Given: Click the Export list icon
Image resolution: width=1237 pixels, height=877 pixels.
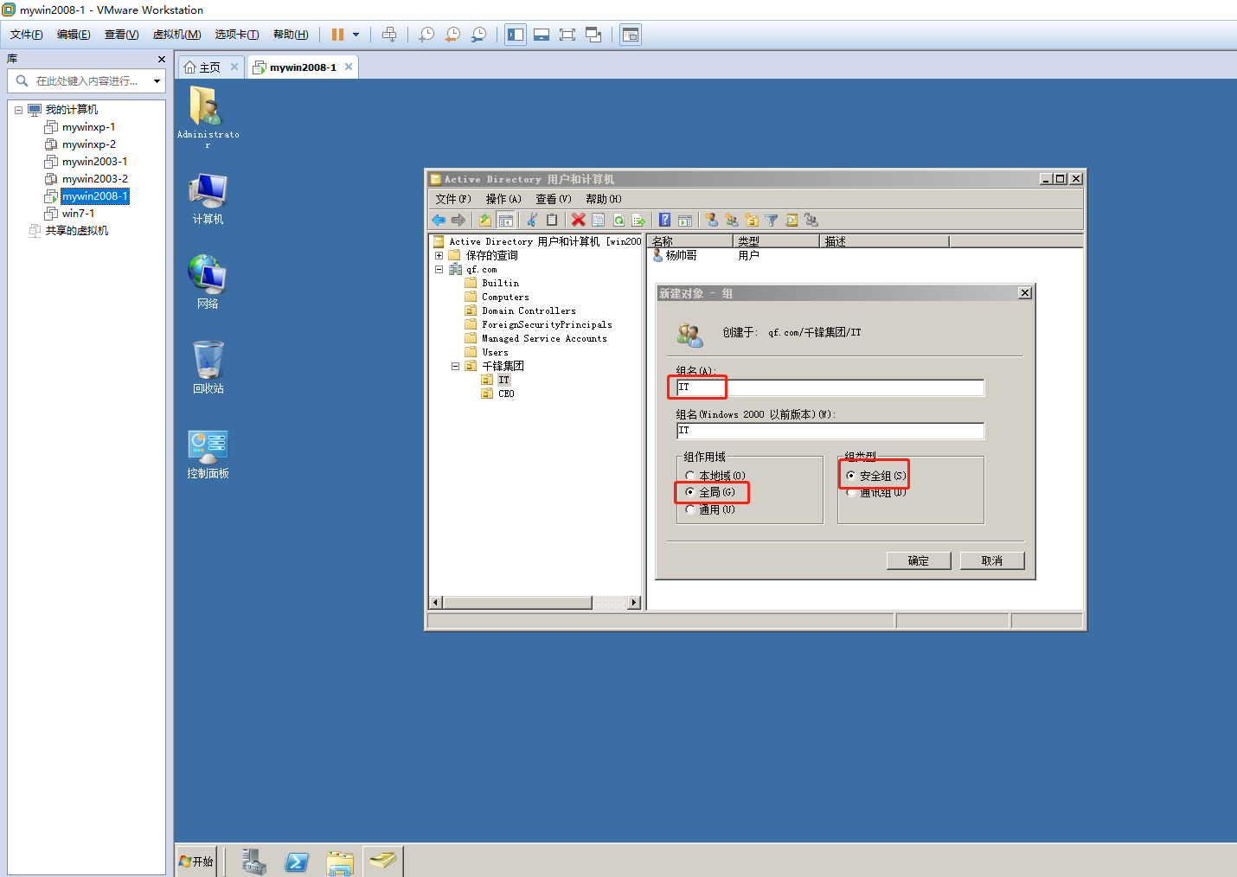Looking at the screenshot, I should 638,220.
